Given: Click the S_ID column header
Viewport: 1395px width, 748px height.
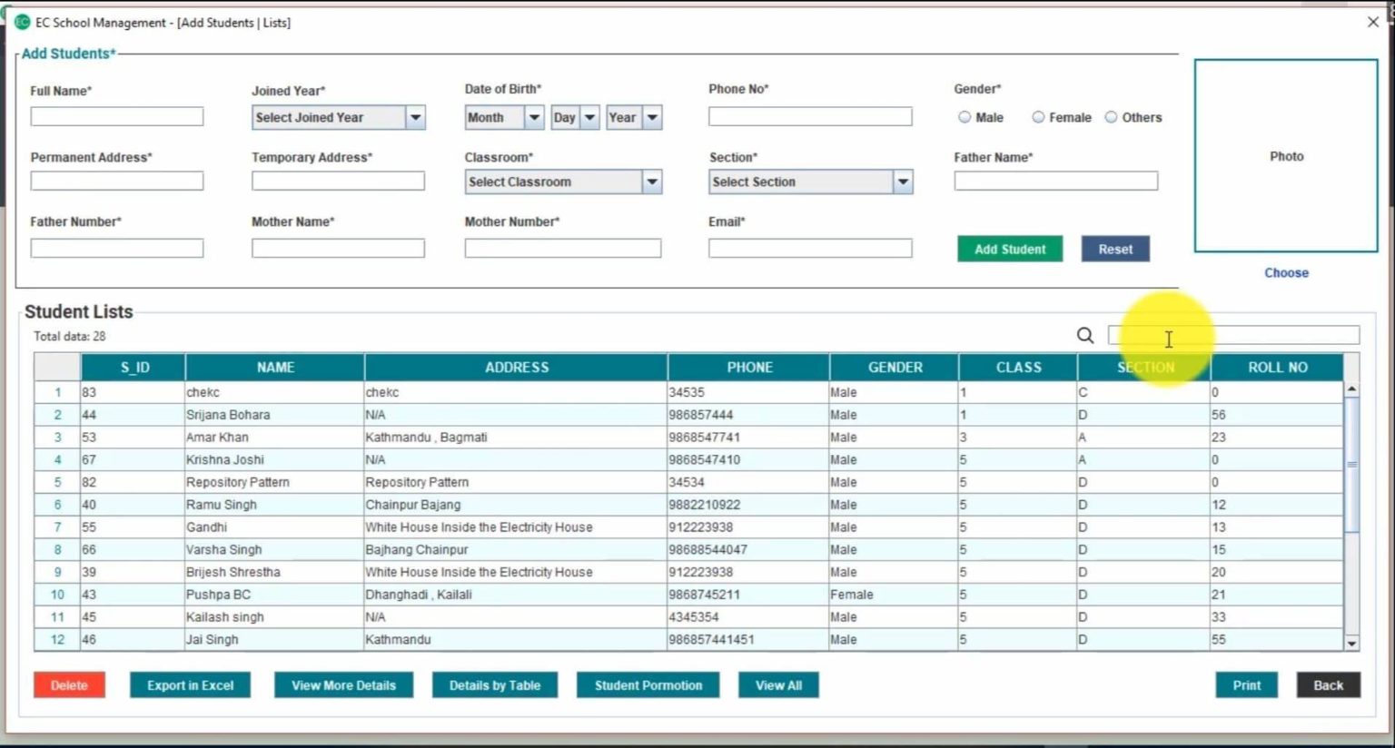Looking at the screenshot, I should coord(134,367).
